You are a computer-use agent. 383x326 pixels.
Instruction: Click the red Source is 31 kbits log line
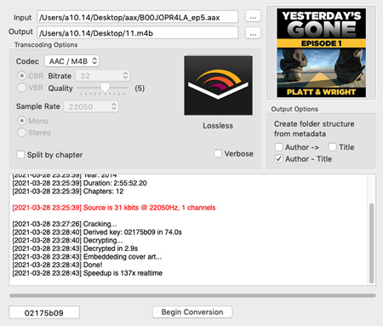tap(114, 208)
